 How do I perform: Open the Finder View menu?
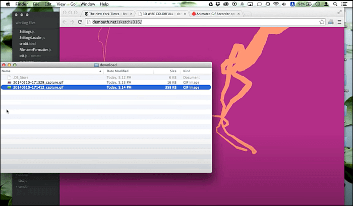61,4
